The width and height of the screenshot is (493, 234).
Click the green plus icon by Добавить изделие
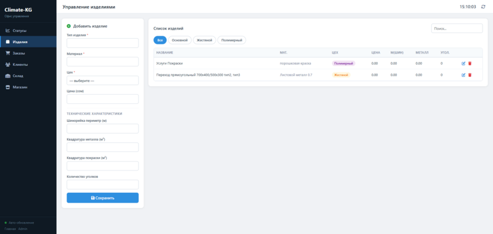69,26
